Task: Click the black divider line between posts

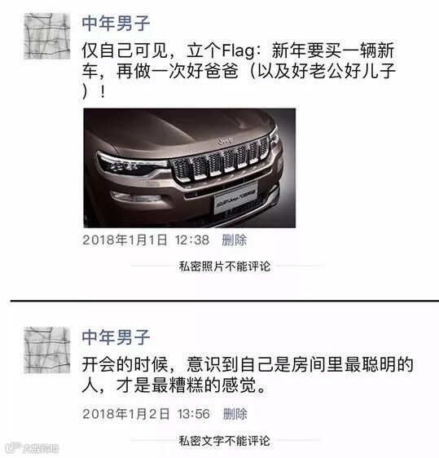Action: click(x=225, y=300)
